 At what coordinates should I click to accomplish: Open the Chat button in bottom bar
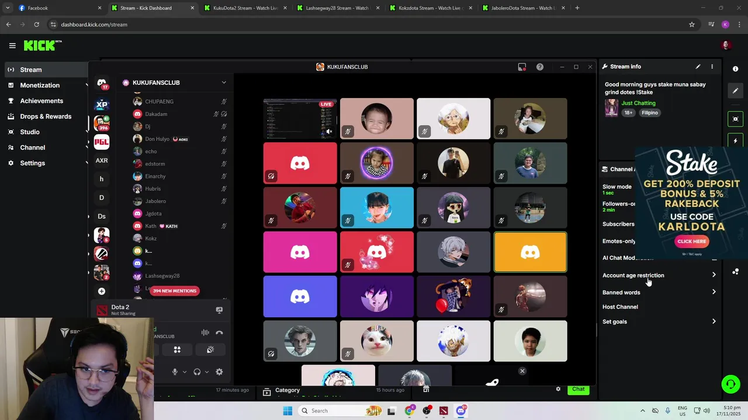pos(579,389)
